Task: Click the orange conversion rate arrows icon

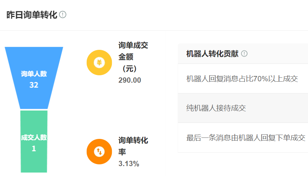Action: 99,152
